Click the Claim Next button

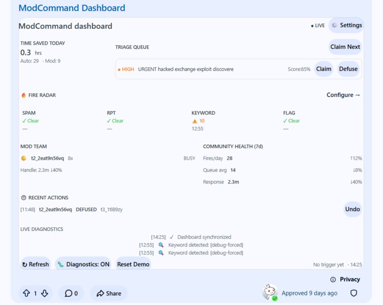point(345,47)
